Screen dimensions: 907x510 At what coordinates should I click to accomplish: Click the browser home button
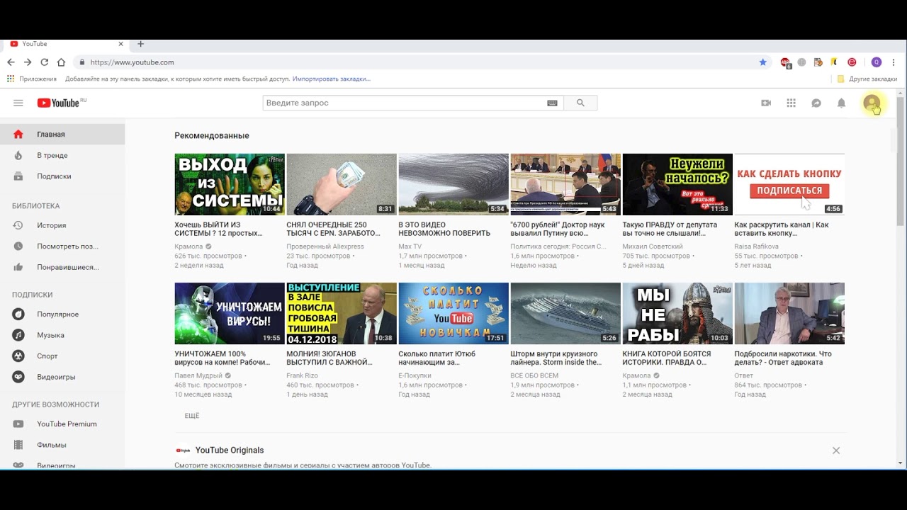pos(61,62)
